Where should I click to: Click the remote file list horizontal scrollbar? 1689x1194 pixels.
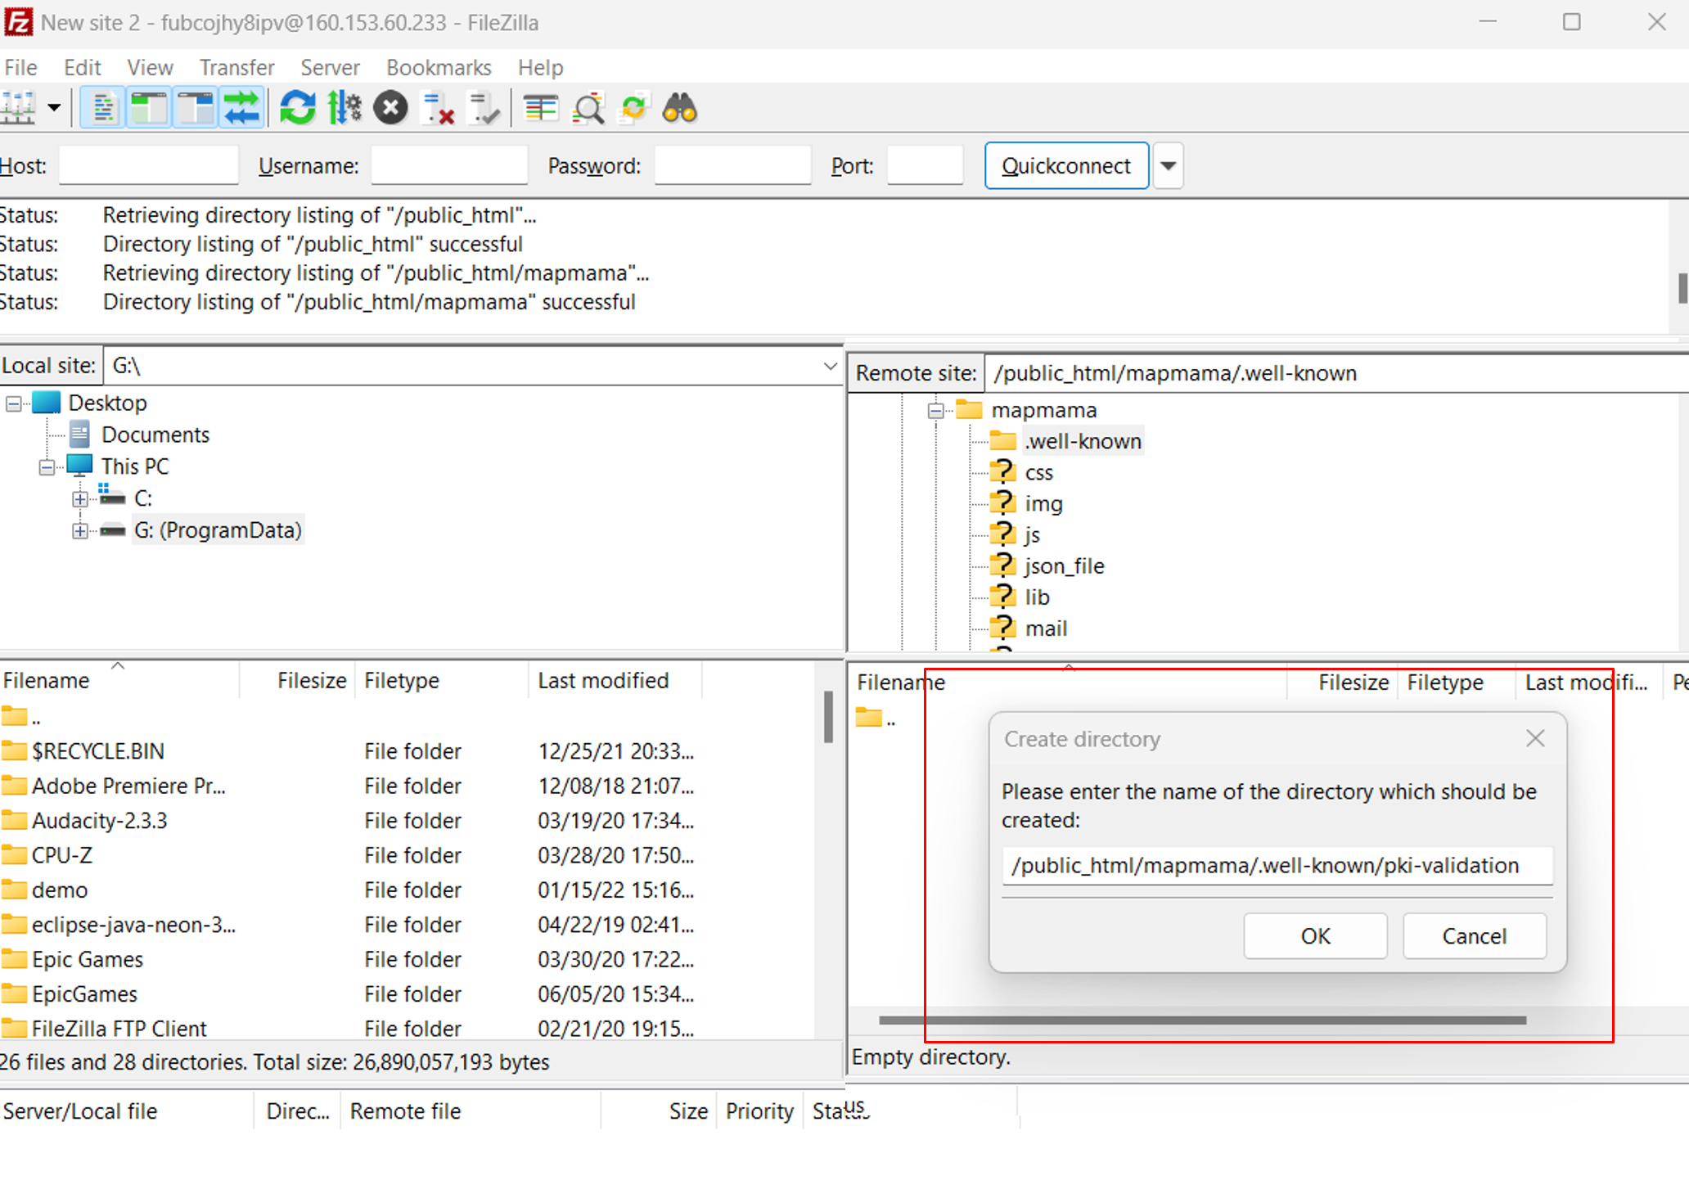1202,1021
